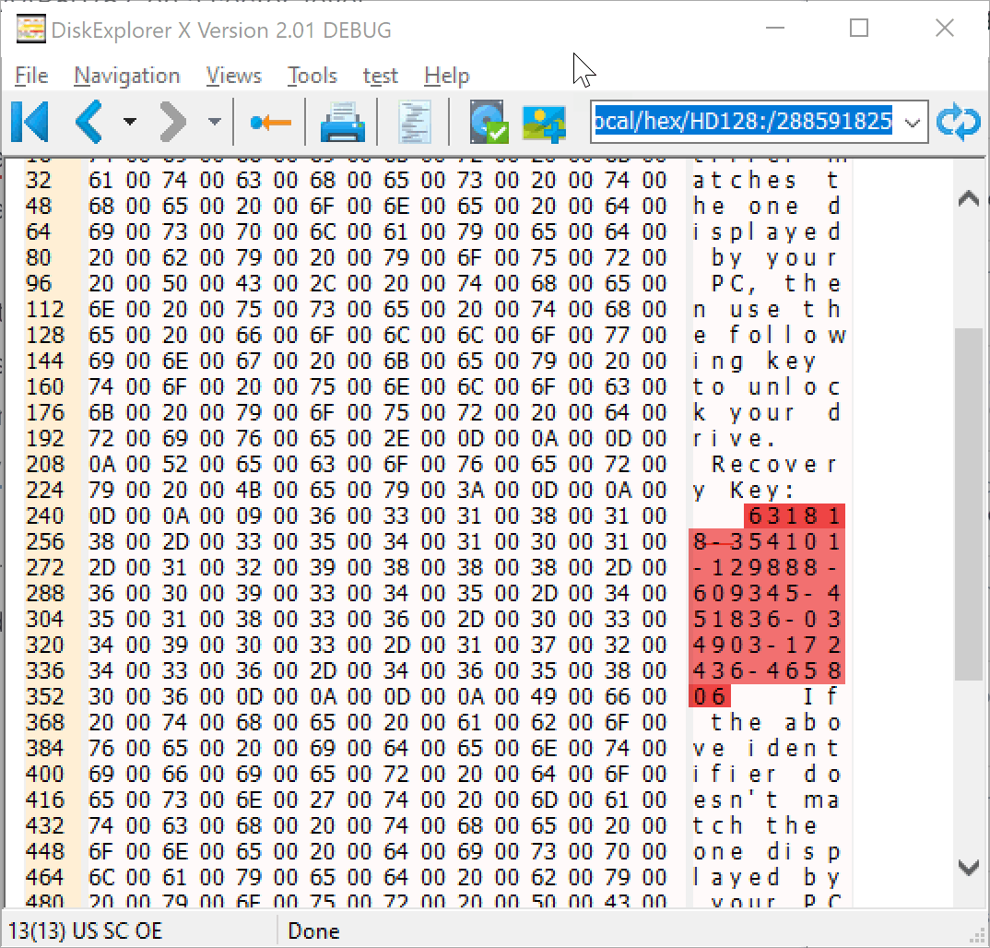Open the Views menu
Image resolution: width=990 pixels, height=948 pixels.
point(233,76)
